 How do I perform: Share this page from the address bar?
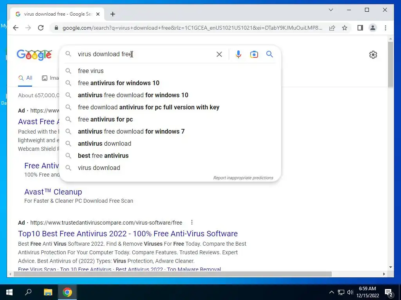332,28
